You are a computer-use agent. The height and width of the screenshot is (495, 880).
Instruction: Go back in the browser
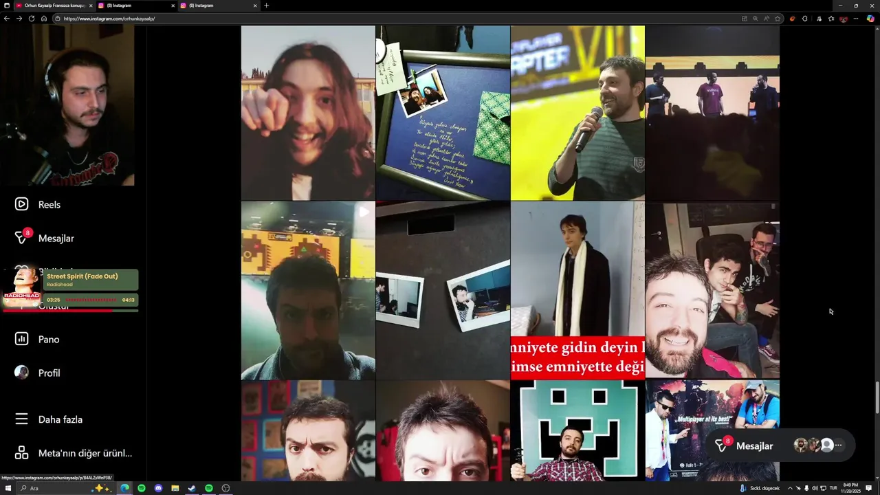tap(7, 19)
